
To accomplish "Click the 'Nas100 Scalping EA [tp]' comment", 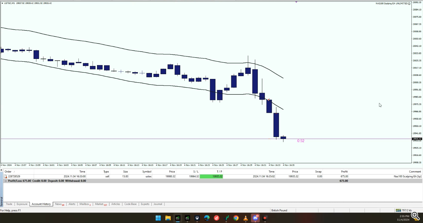I will (x=408, y=176).
